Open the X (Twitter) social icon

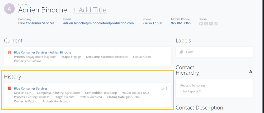[x=206, y=24]
